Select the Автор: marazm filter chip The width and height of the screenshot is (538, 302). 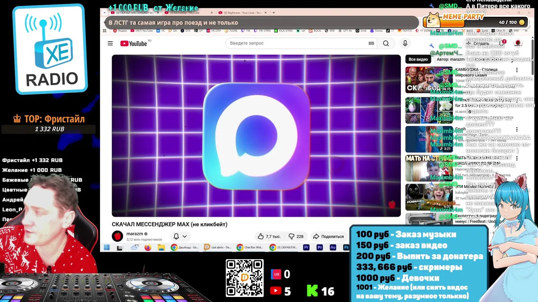click(x=451, y=59)
